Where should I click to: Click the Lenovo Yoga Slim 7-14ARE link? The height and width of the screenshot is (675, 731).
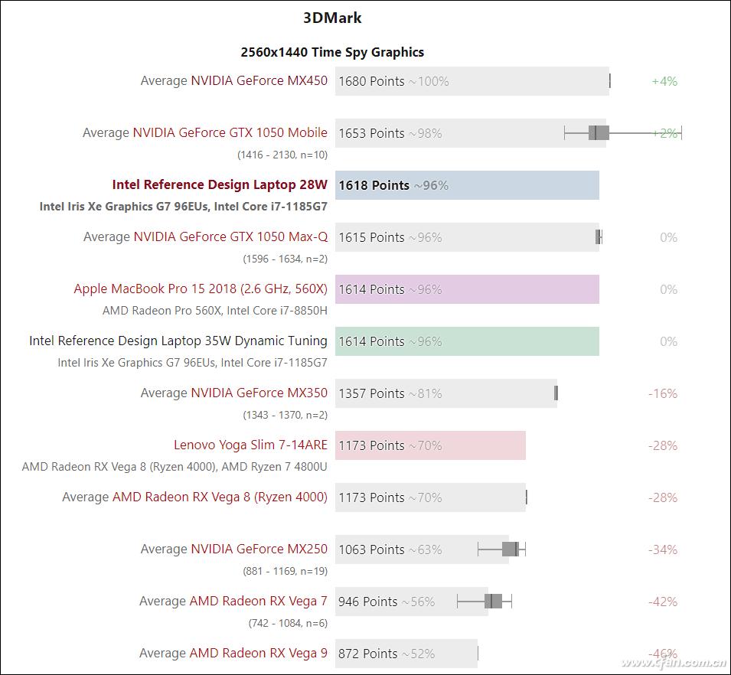(250, 445)
